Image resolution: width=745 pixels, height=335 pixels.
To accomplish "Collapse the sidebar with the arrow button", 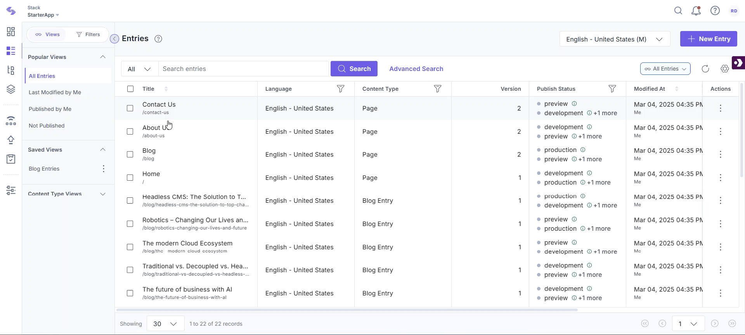I will point(114,39).
